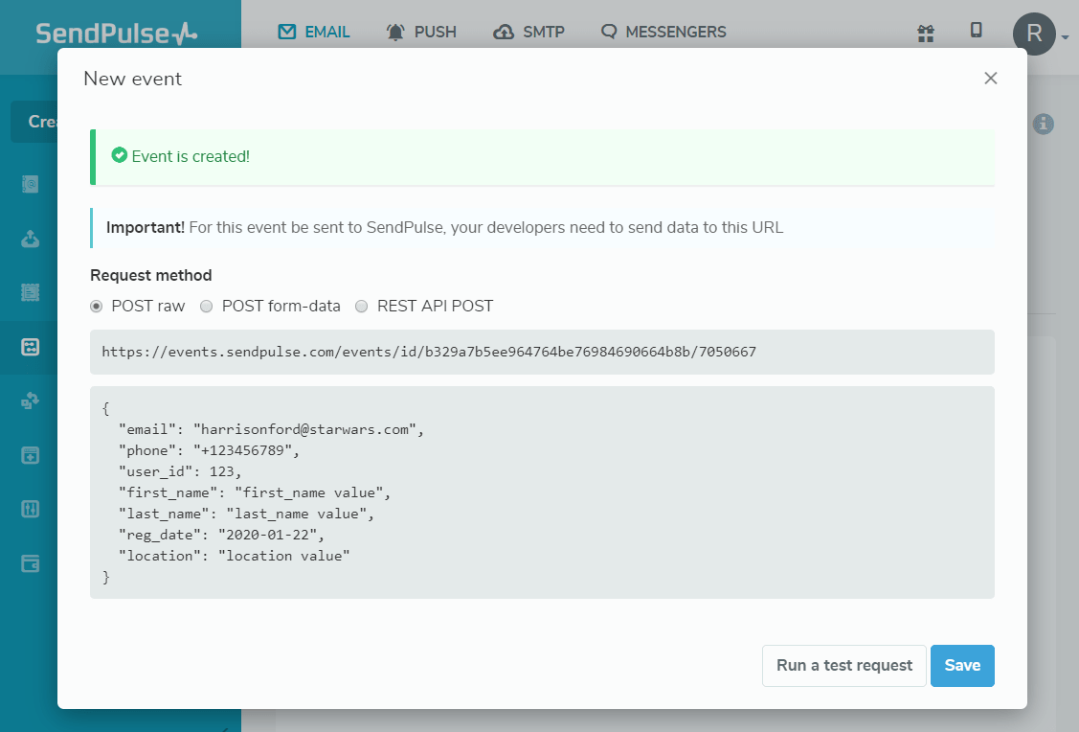Click the events URL field
The image size is (1079, 732).
click(x=542, y=352)
